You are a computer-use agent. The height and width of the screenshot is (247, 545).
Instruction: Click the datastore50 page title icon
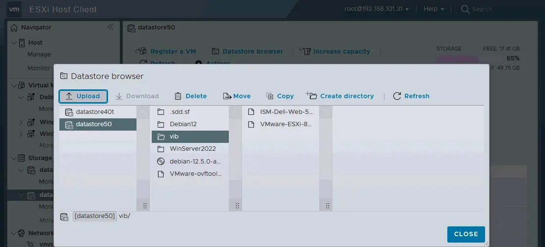[x=132, y=28]
